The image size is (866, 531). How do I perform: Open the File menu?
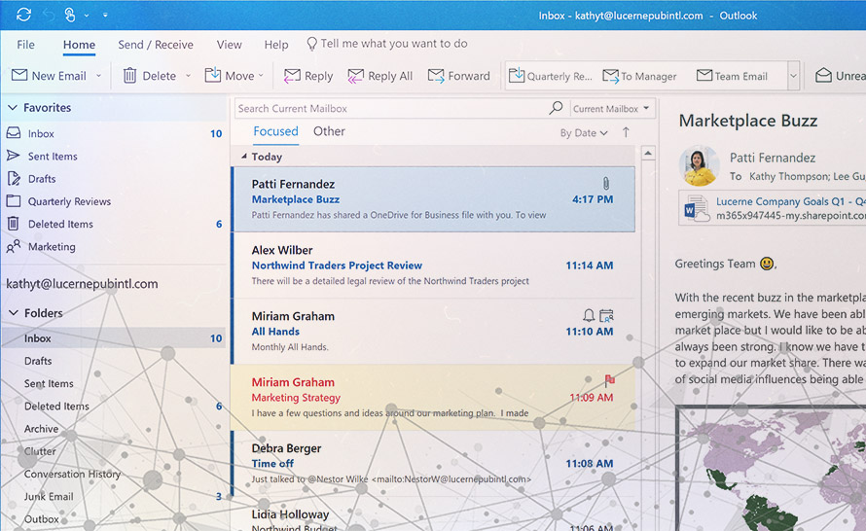tap(25, 45)
